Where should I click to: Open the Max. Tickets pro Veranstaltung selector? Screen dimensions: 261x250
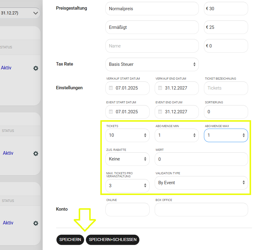coord(127,186)
